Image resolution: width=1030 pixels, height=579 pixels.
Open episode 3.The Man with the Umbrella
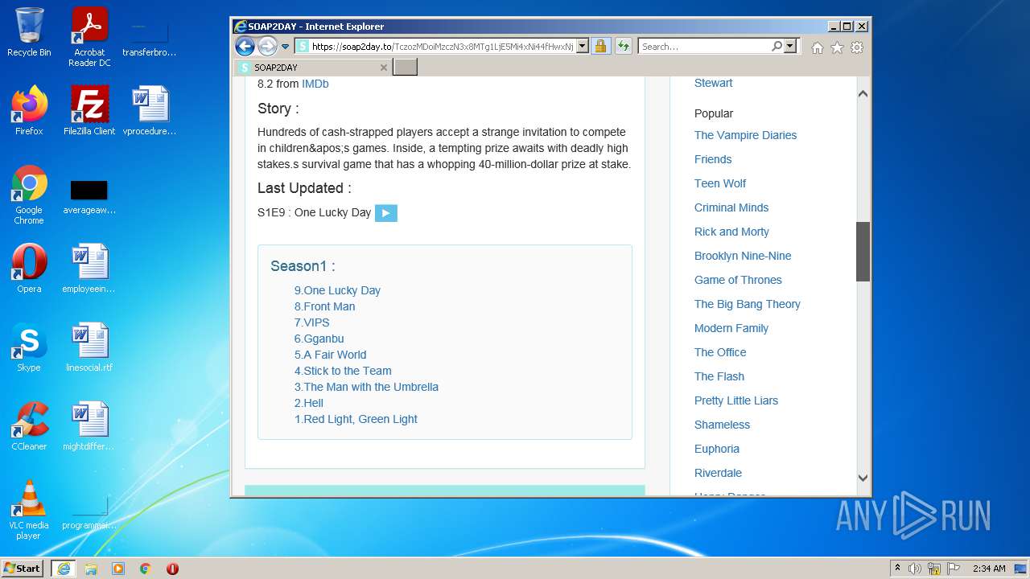[x=366, y=387]
